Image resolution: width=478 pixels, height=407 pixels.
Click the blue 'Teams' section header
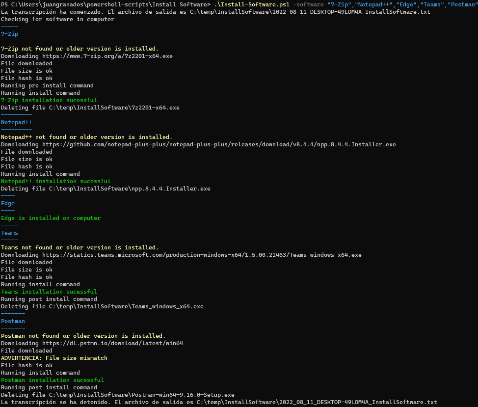9,233
